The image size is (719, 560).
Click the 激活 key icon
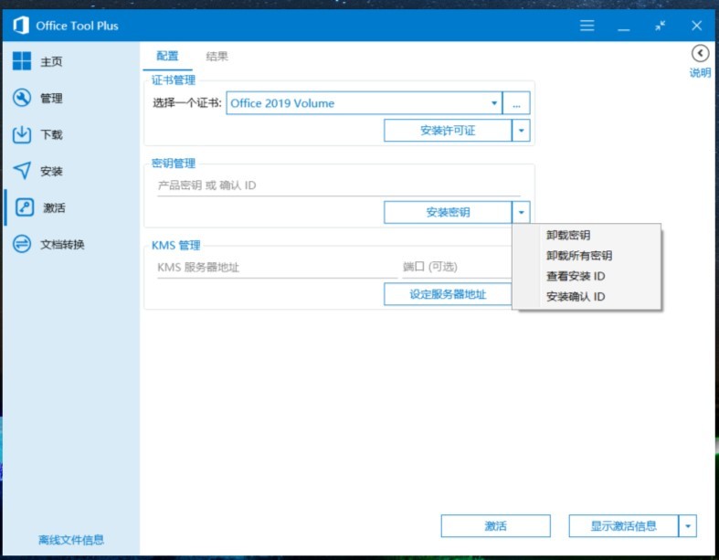(26, 208)
